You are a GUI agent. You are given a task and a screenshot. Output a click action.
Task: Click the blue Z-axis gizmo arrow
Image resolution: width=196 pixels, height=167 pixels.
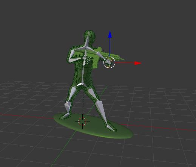[x=110, y=34]
